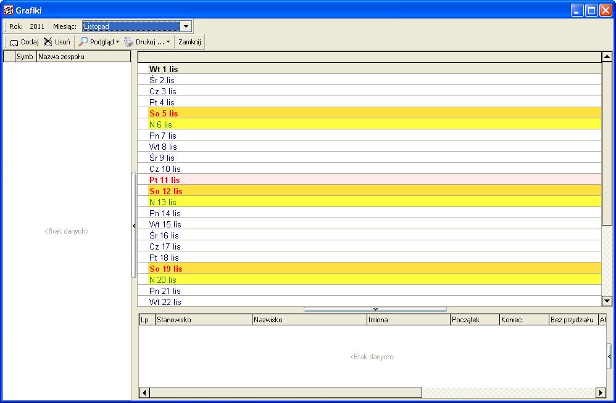The width and height of the screenshot is (616, 403).
Task: Select the So 5 lis row
Action: pos(369,113)
